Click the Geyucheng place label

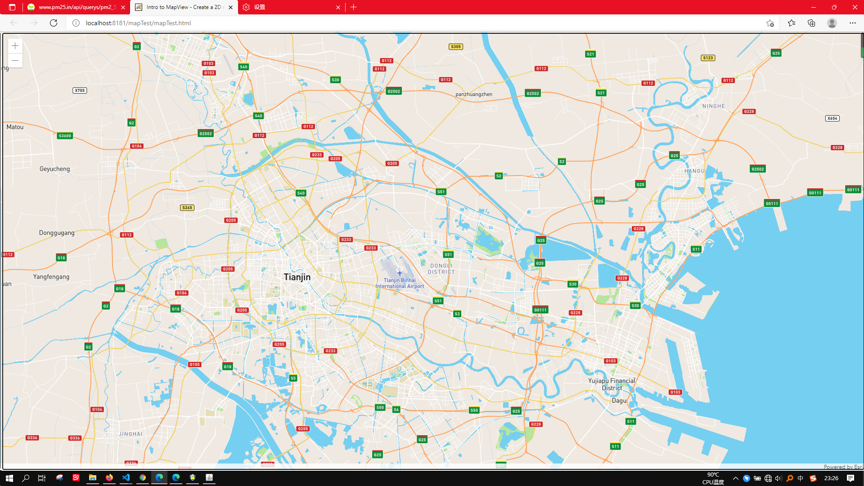tap(55, 169)
